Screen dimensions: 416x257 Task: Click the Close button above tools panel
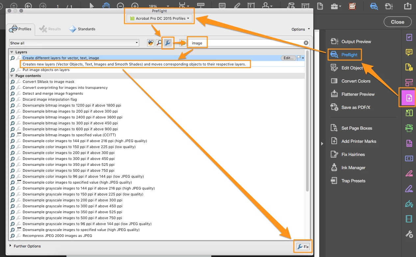point(398,22)
